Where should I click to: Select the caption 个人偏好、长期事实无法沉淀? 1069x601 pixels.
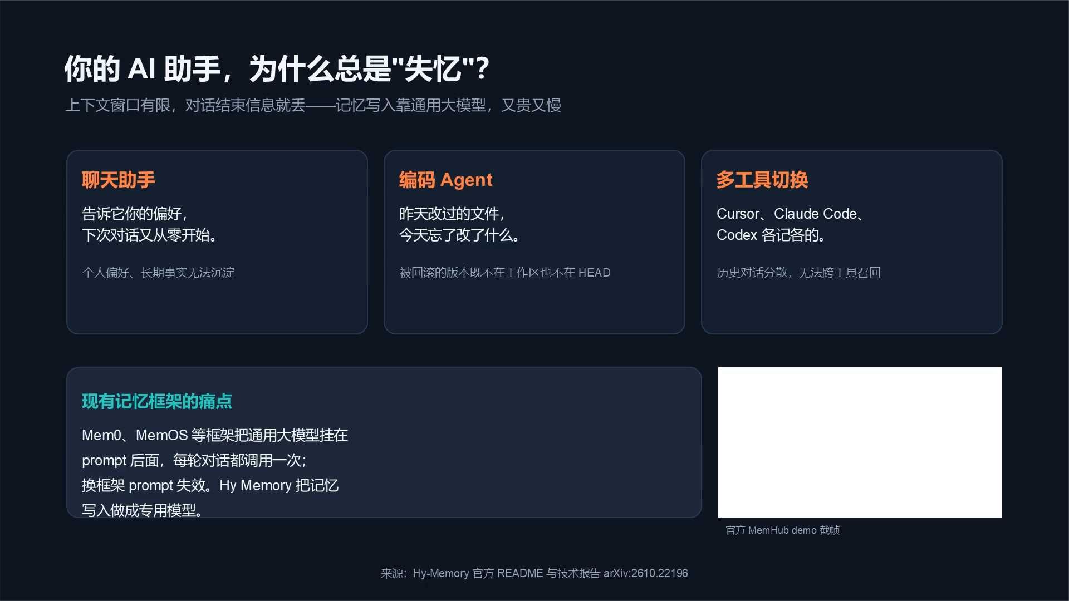pos(158,273)
